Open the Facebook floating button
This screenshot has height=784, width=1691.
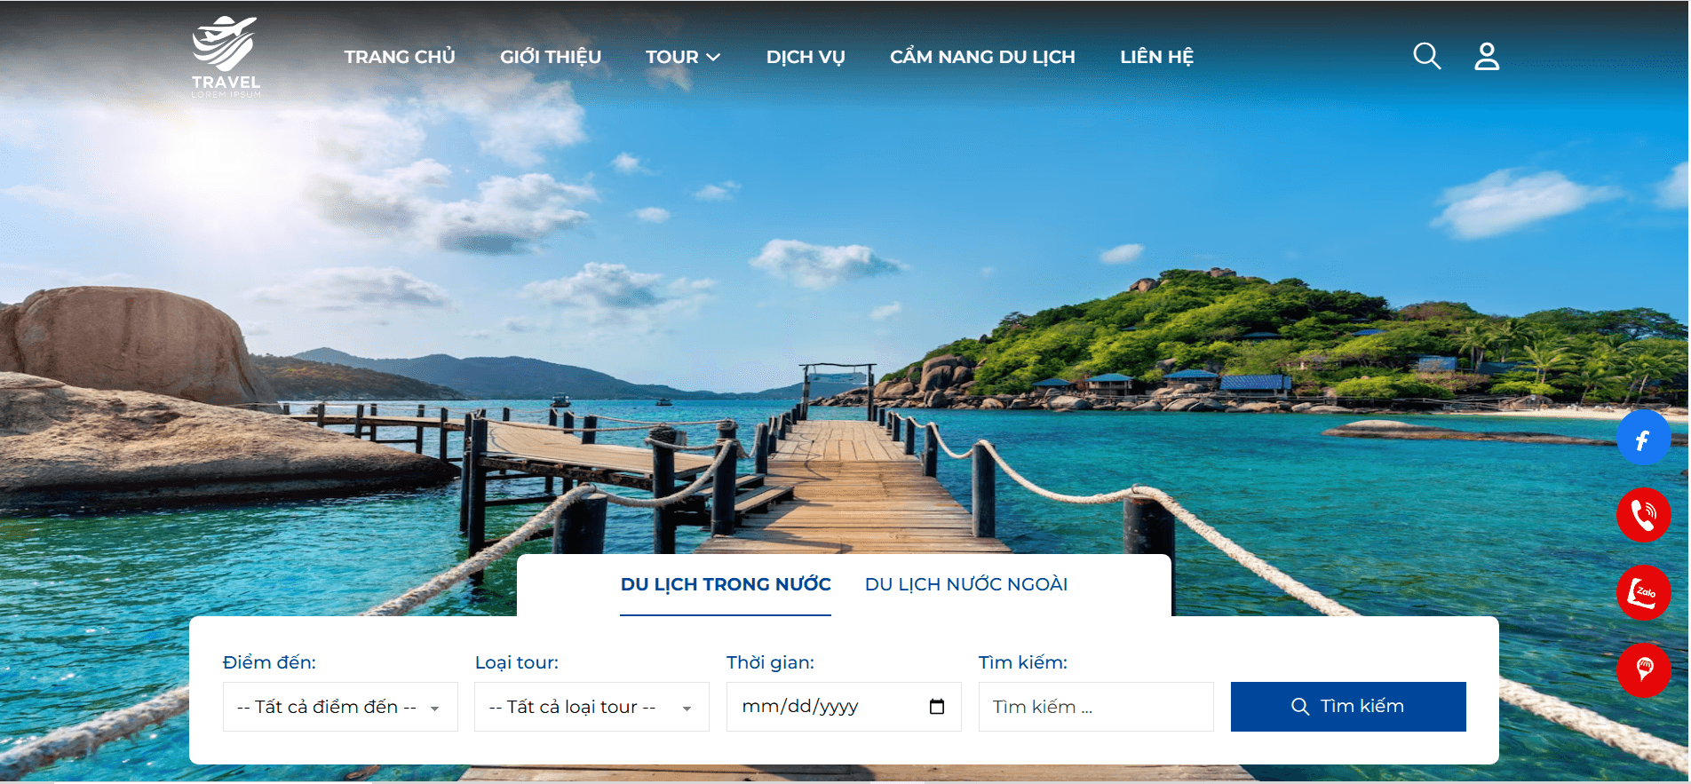coord(1643,438)
